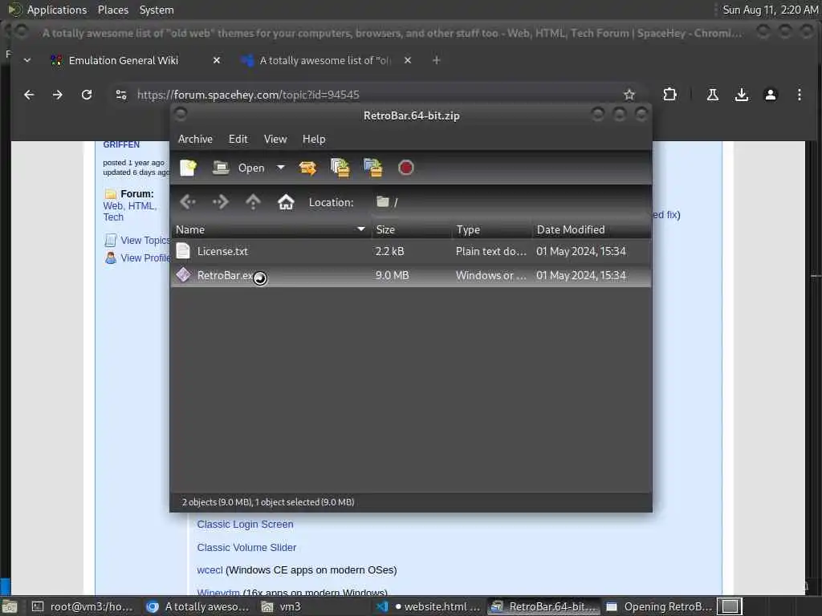Screen dimensions: 822x616
Task: Open the Classic Login Screen link
Action: coord(245,525)
